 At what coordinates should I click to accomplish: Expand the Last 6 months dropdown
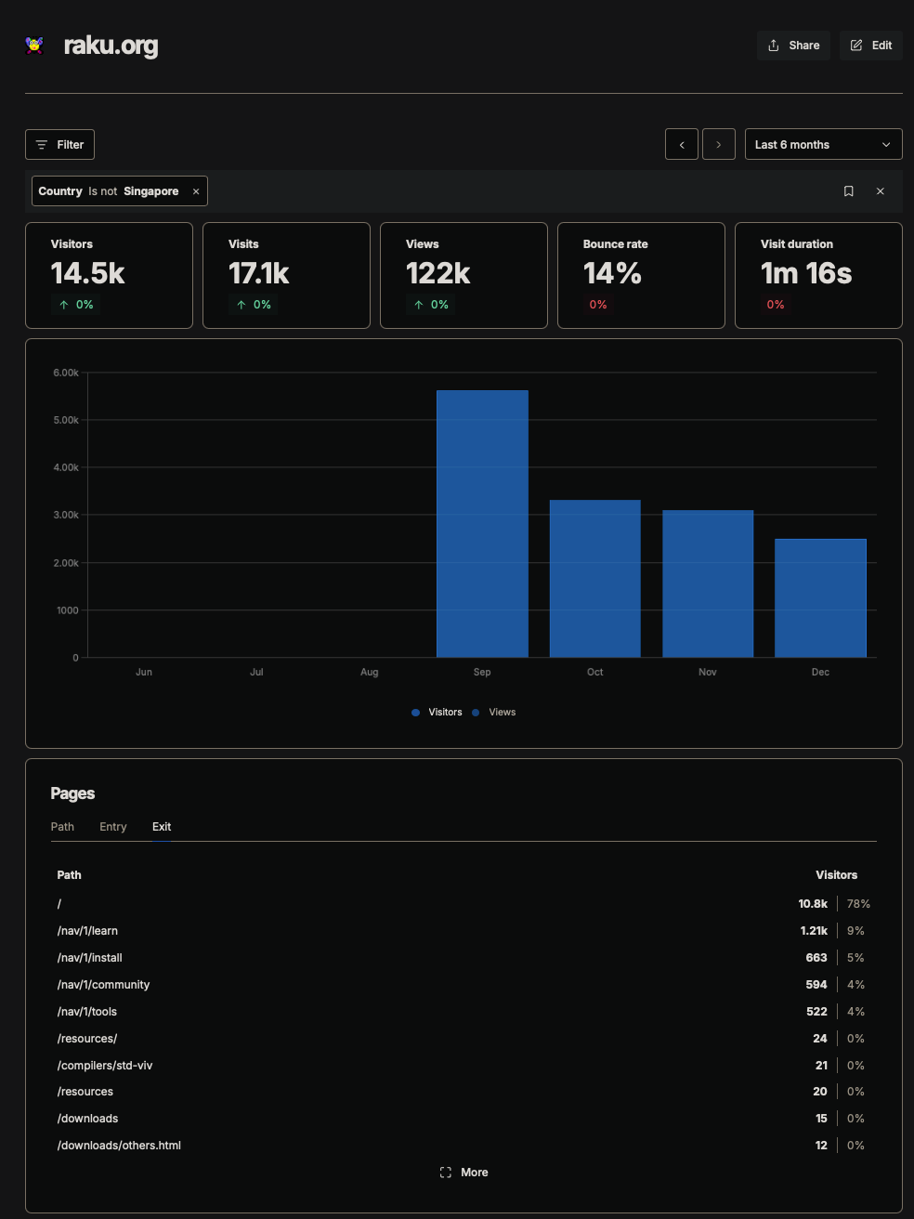pos(822,145)
